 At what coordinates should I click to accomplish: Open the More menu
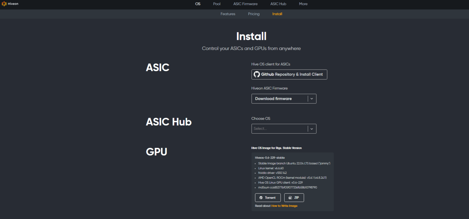303,4
